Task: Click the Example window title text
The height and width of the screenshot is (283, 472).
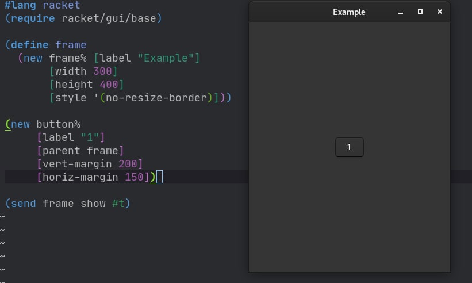Action: point(349,12)
